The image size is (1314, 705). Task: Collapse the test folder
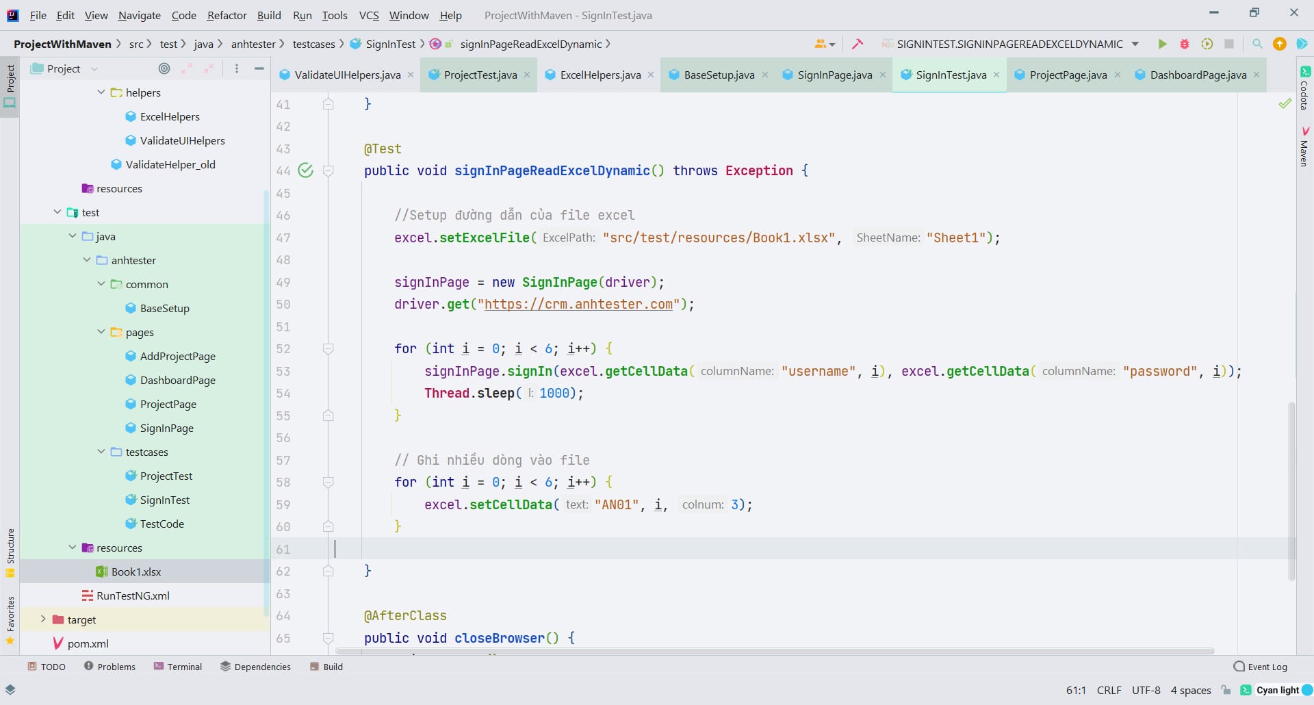pos(57,212)
